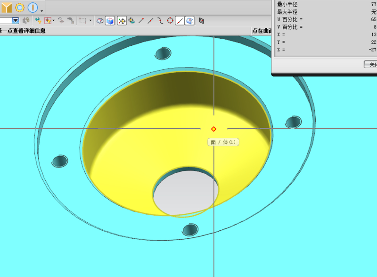Click the '点在曲面' status text
377x277 pixels.
(x=262, y=31)
